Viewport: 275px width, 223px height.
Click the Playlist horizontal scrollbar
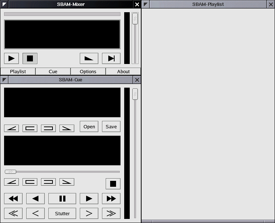[208, 222]
